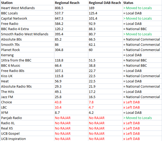This screenshot has width=162, height=141.
Task: Select the Free Radio 80s cell
Action: coord(27,71)
